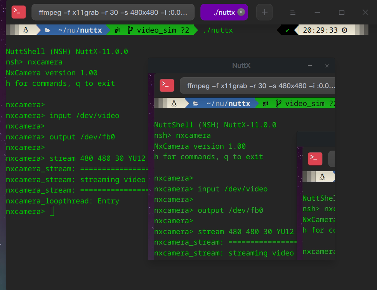Minimize the outer terminal window
The width and height of the screenshot is (377, 290).
317,12
